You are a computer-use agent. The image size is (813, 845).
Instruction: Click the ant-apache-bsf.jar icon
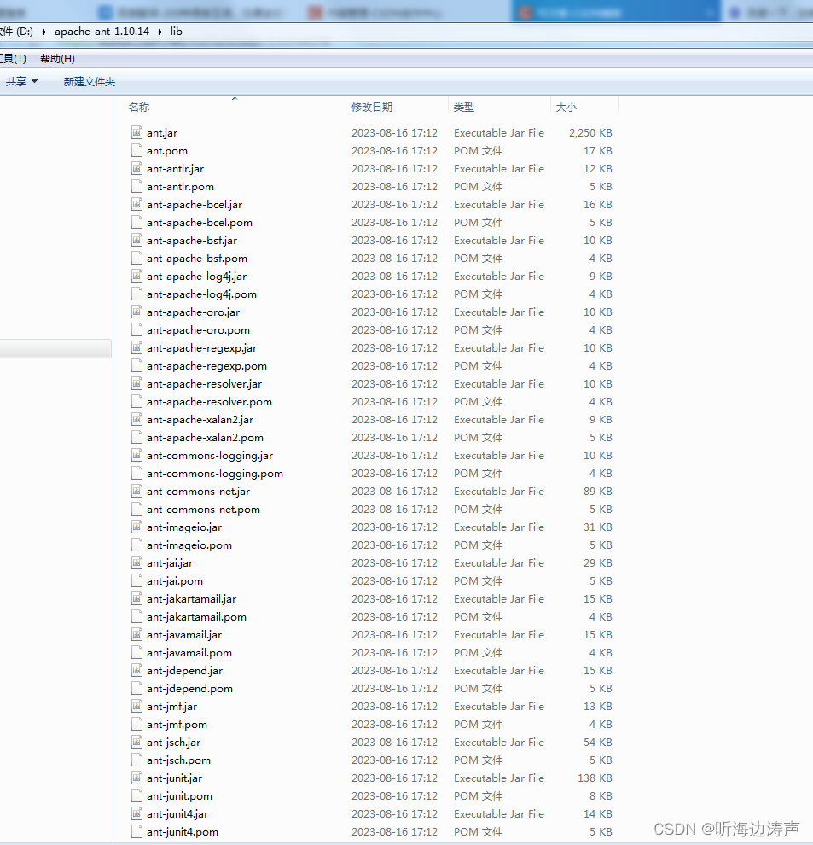tap(136, 241)
